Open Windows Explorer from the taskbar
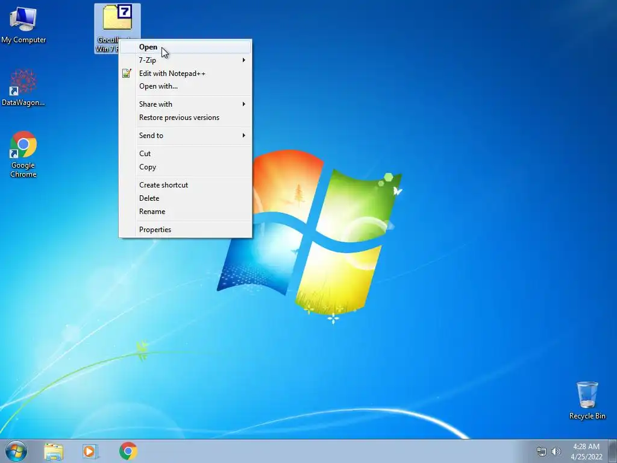617x463 pixels. click(54, 451)
